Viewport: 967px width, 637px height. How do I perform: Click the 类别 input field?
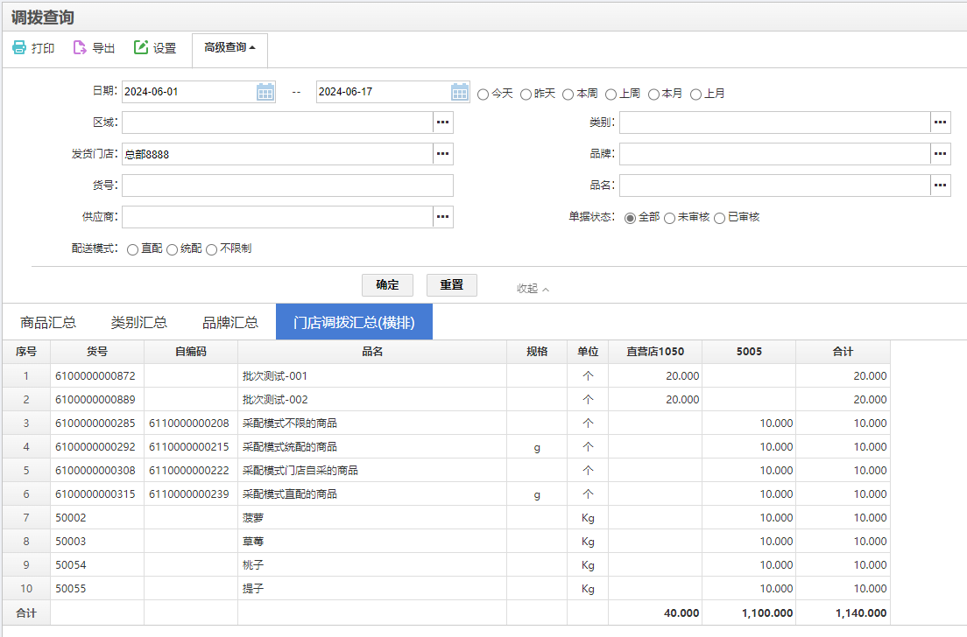tap(774, 122)
